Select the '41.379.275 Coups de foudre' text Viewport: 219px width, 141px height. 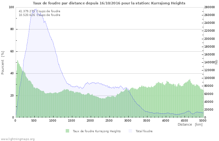click(39, 11)
